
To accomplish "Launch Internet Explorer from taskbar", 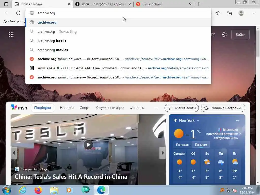I will click(23, 190).
